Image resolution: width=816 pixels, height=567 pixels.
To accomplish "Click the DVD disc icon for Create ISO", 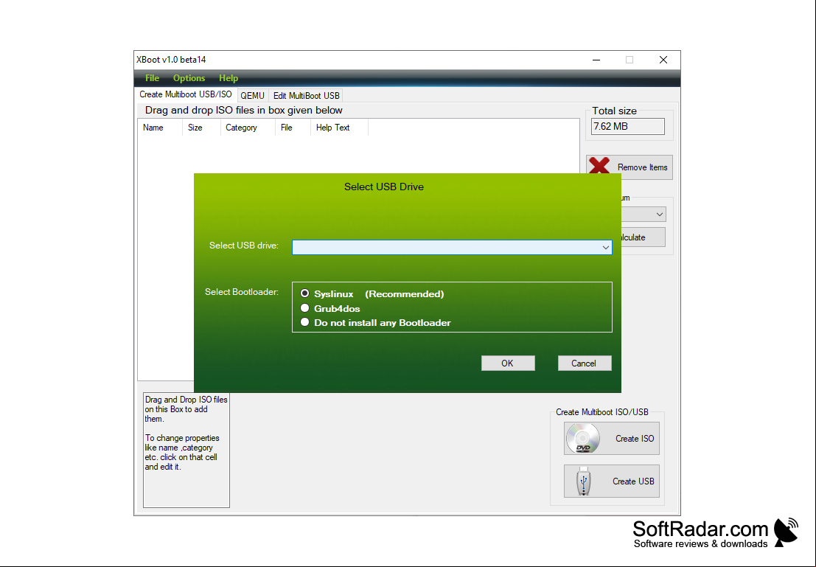I will tap(583, 439).
